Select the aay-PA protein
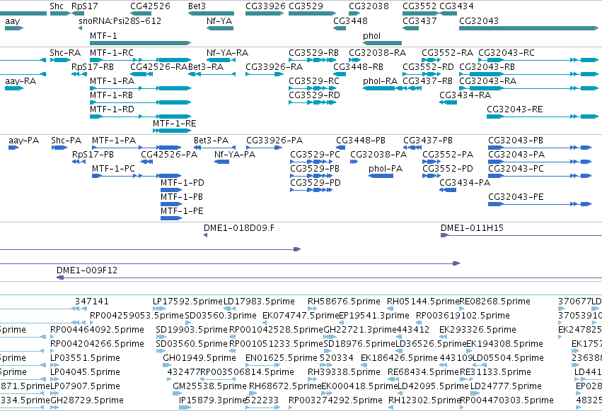 point(13,148)
